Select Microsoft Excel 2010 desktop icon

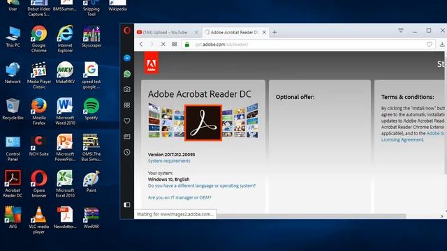click(x=65, y=184)
